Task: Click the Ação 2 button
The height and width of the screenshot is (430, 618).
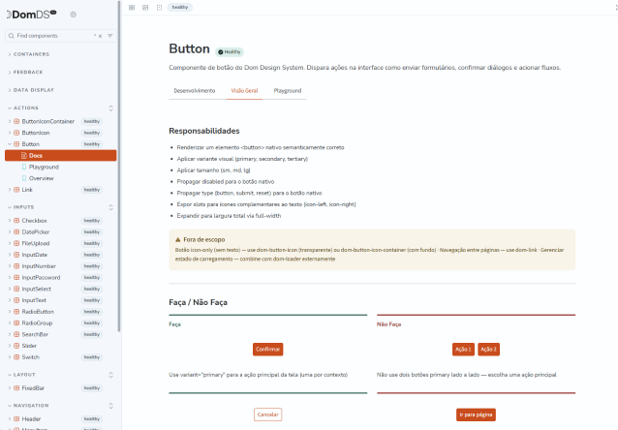Action: (489, 350)
